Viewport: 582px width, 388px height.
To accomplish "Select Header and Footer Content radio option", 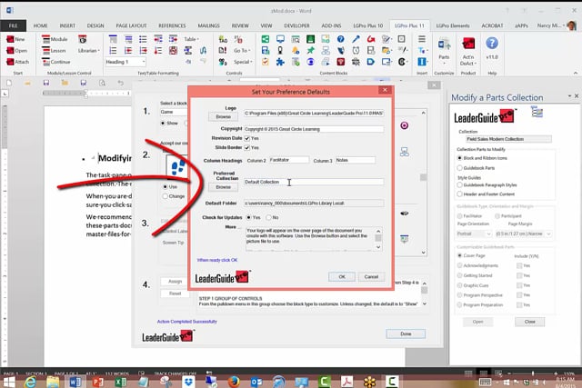I will pyautogui.click(x=459, y=194).
